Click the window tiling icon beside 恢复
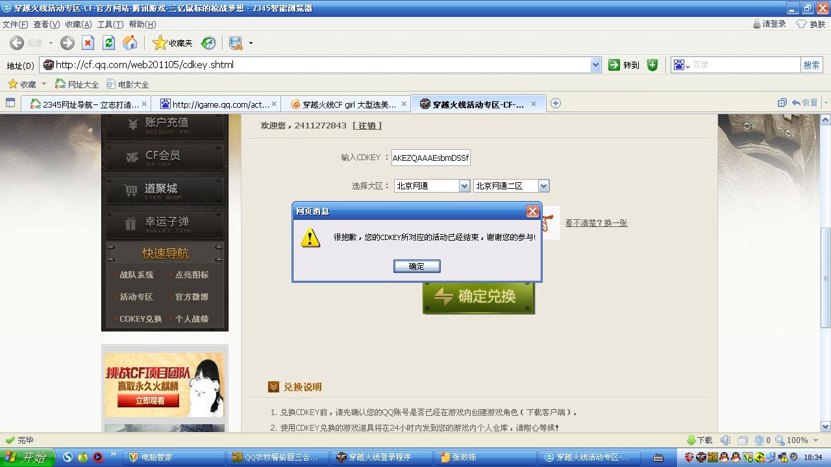Viewport: 831px width, 467px height. (x=782, y=102)
